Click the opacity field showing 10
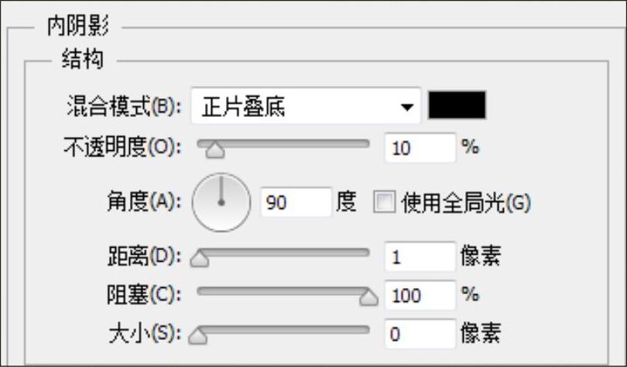 419,147
